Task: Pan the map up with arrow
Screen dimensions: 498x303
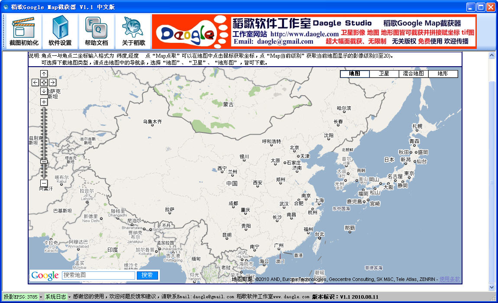Action: coord(44,74)
